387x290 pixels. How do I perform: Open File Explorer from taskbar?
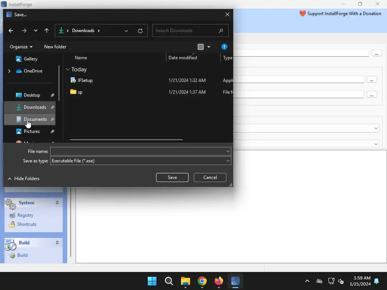click(x=186, y=281)
